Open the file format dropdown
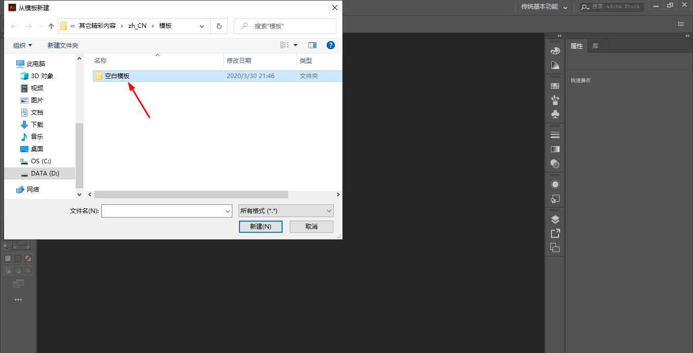 pyautogui.click(x=285, y=210)
